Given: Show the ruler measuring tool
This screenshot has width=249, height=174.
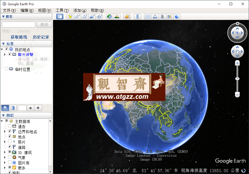Looking at the screenshot, I should tap(137, 17).
